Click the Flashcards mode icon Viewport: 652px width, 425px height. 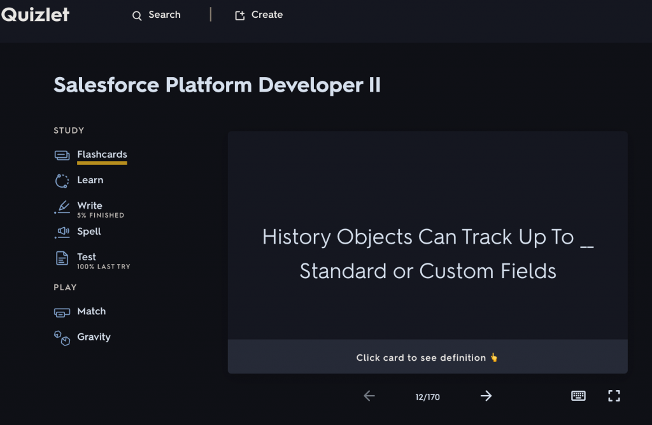pos(62,155)
